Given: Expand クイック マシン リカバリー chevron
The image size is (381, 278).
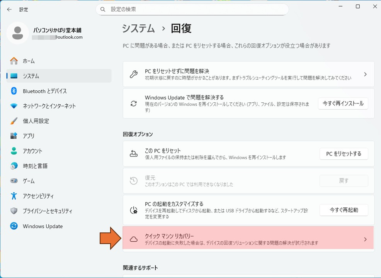Looking at the screenshot, I should pos(365,239).
